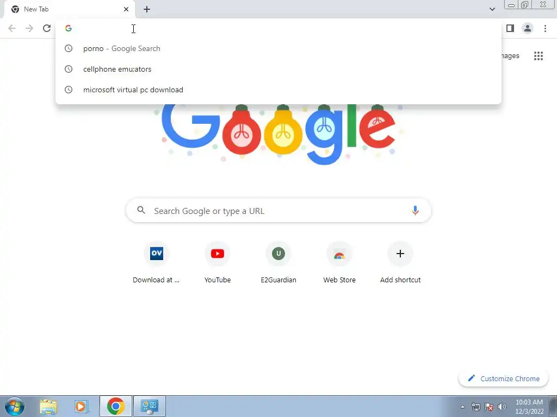Open the profile avatar menu
The height and width of the screenshot is (417, 557).
pyautogui.click(x=528, y=28)
